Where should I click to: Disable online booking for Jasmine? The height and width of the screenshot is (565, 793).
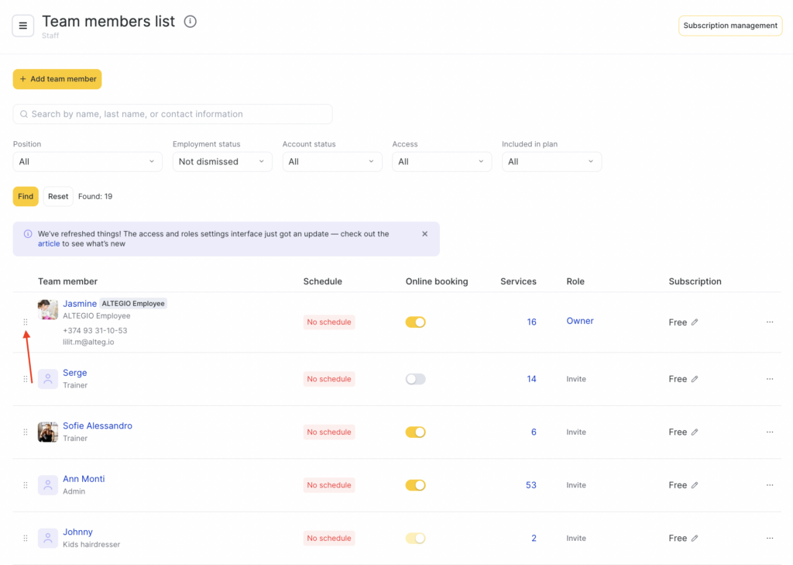416,322
